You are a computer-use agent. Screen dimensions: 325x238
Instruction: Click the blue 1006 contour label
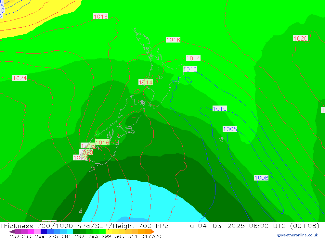click(x=261, y=178)
